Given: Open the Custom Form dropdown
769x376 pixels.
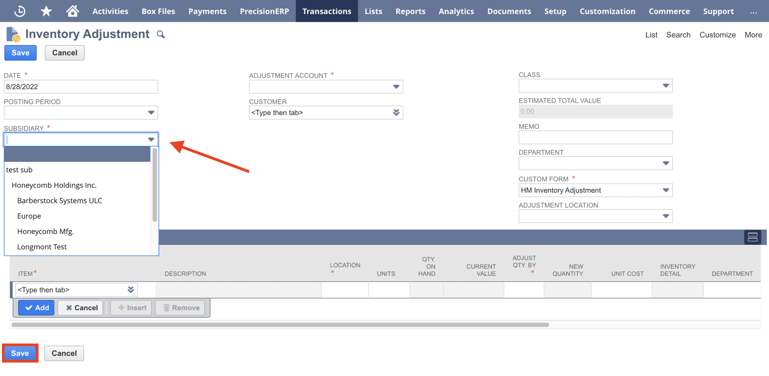Looking at the screenshot, I should pos(666,190).
